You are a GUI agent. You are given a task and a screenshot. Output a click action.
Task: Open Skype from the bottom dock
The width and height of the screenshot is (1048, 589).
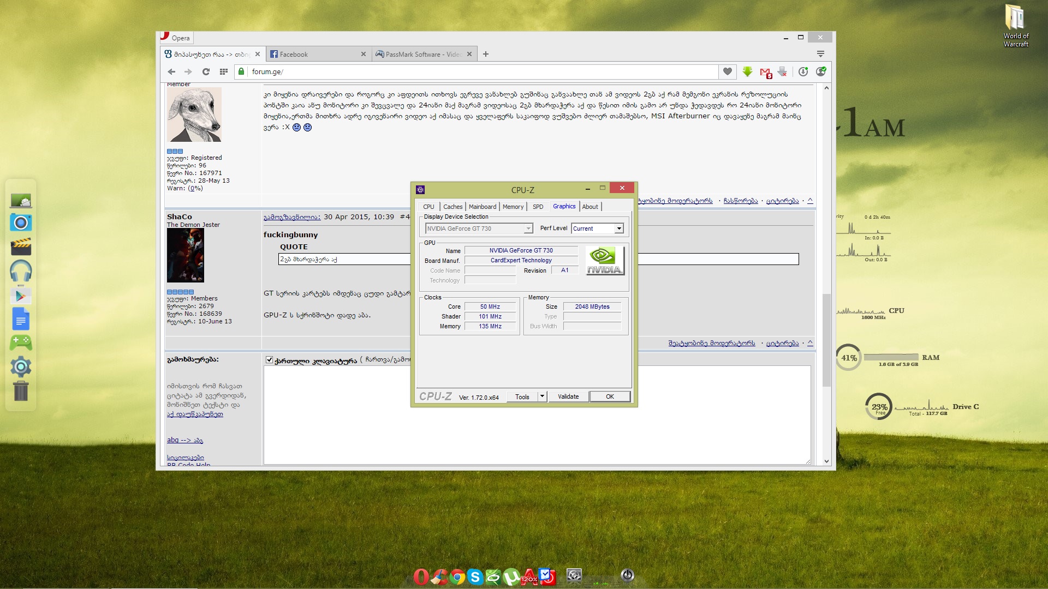tap(475, 576)
